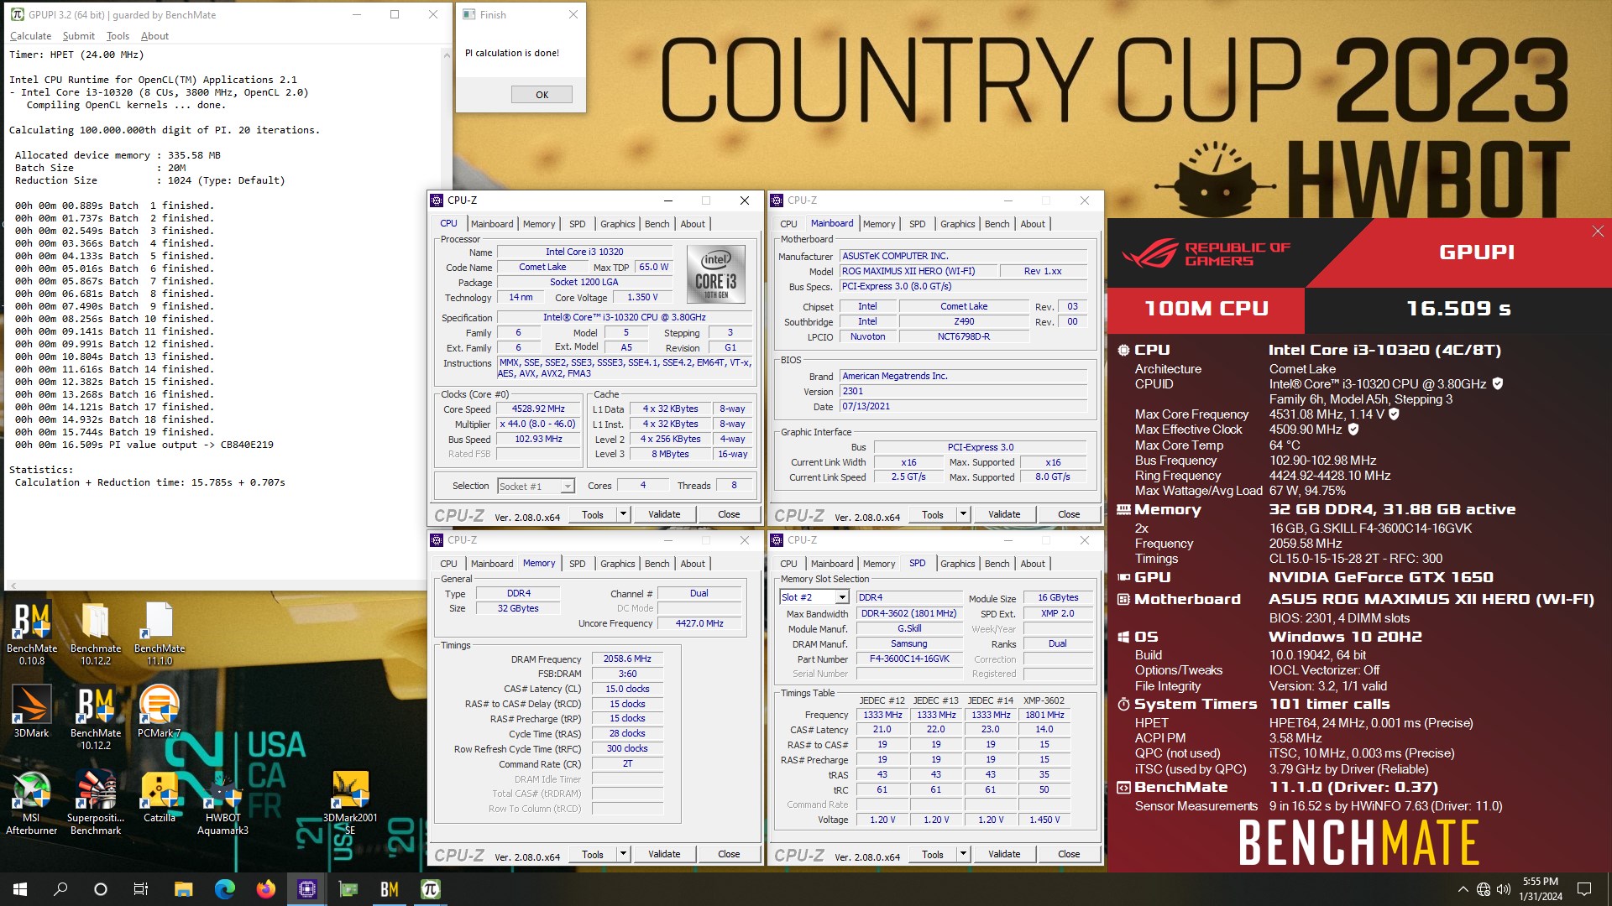Screen dimensions: 1612x906
Task: Open notification center icon
Action: point(1584,889)
